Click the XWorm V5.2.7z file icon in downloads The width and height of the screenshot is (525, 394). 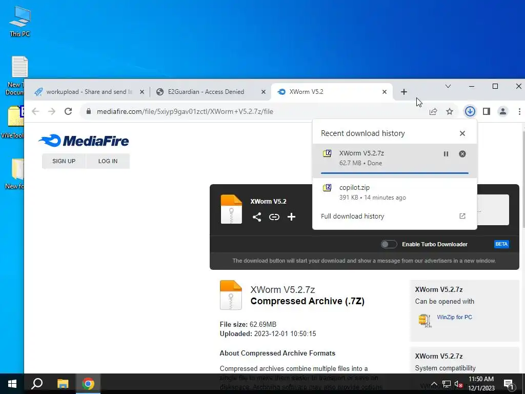pos(327,153)
